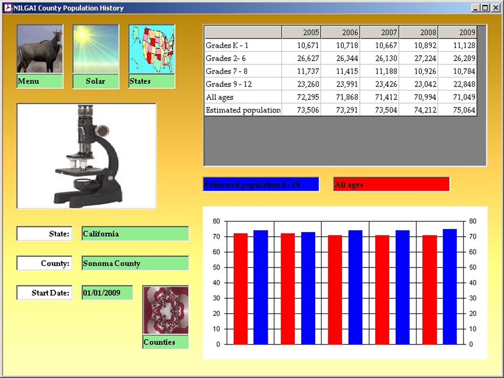Select the Estimated population row label
This screenshot has height=378, width=504.
point(243,110)
